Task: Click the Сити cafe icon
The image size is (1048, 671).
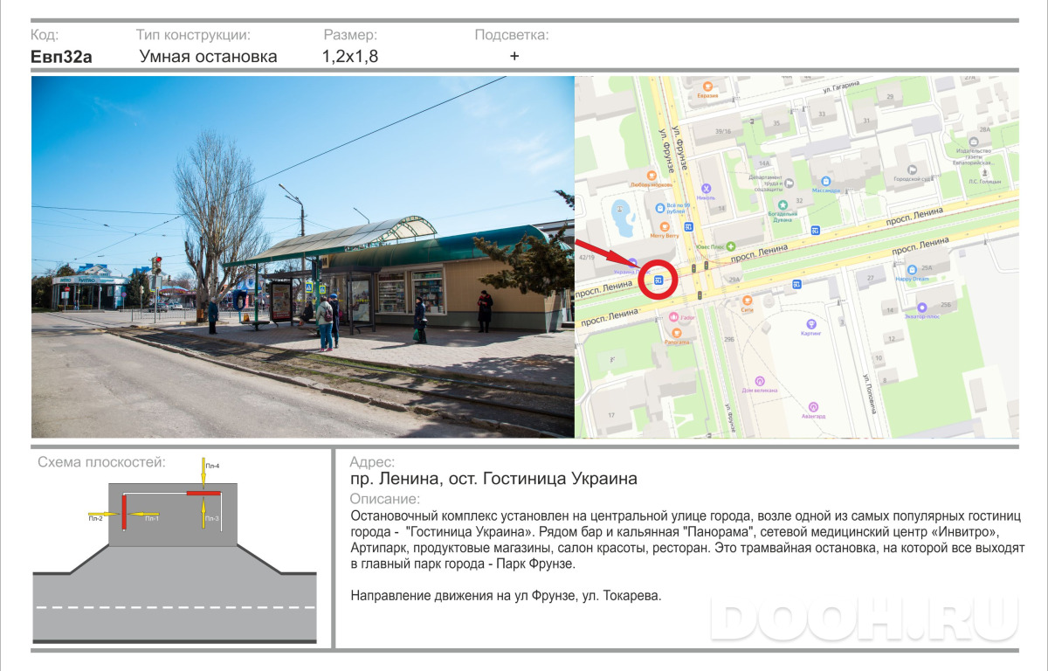Action: pyautogui.click(x=747, y=300)
